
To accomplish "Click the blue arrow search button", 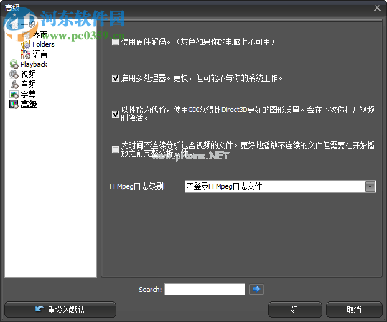I will (x=256, y=289).
